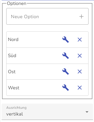Click the Optionen group heading
The height and width of the screenshot is (122, 94).
click(17, 4)
